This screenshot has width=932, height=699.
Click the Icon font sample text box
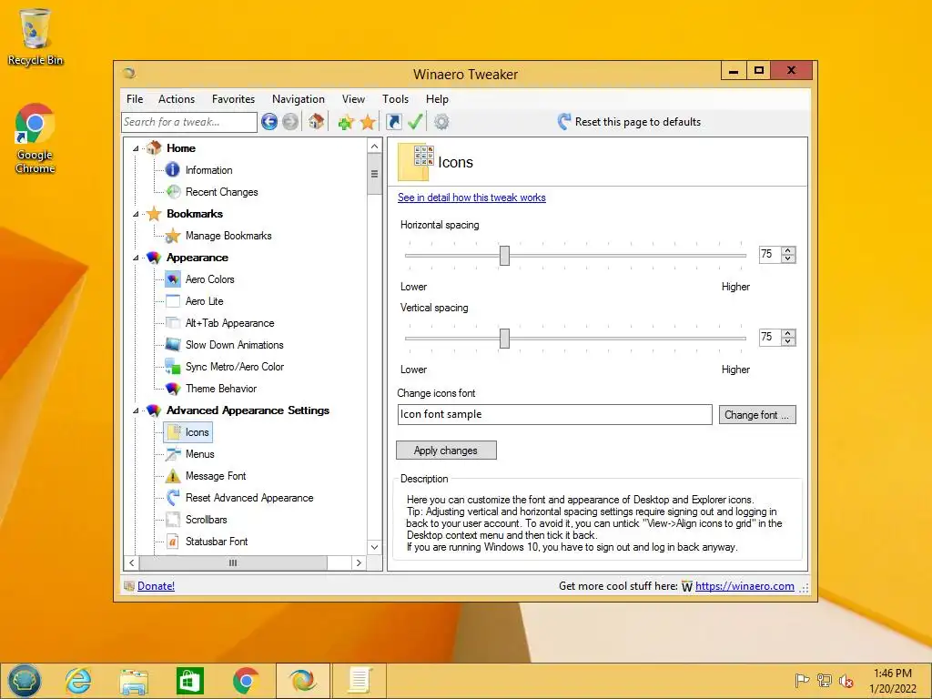(x=554, y=414)
